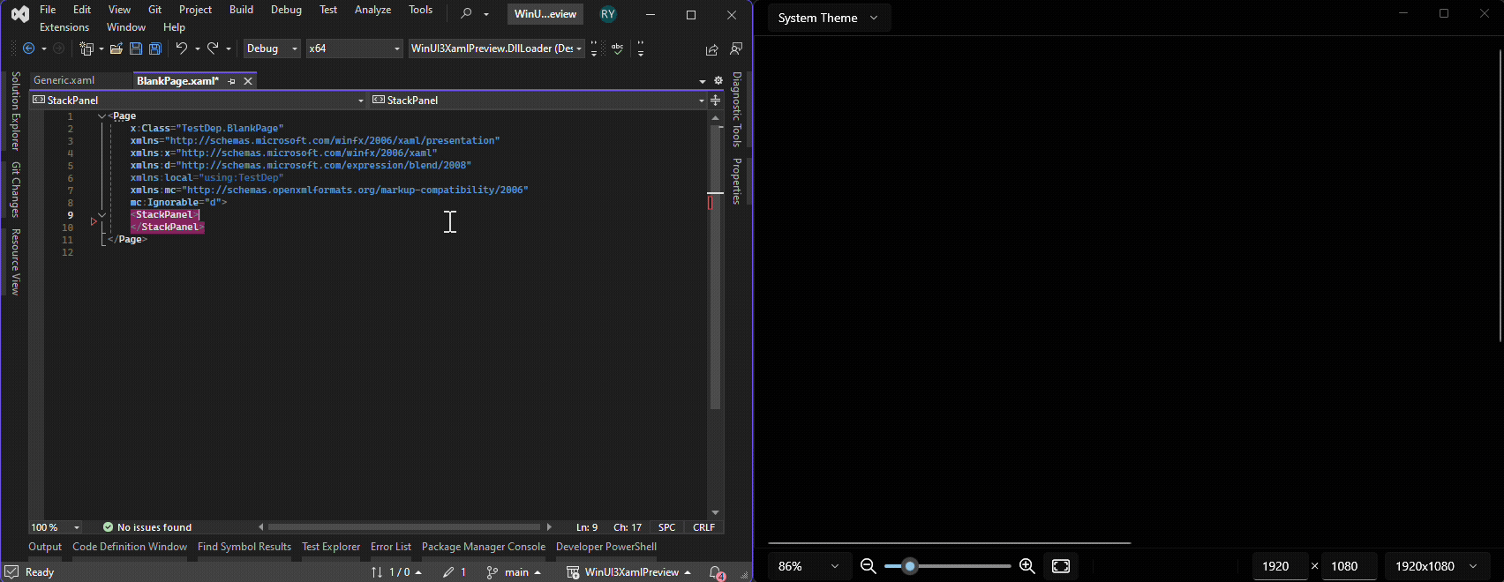
Task: Click the RY account avatar
Action: click(607, 14)
